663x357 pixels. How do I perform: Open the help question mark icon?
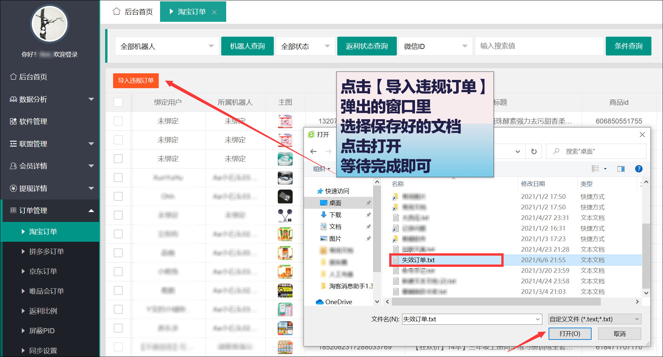(639, 169)
